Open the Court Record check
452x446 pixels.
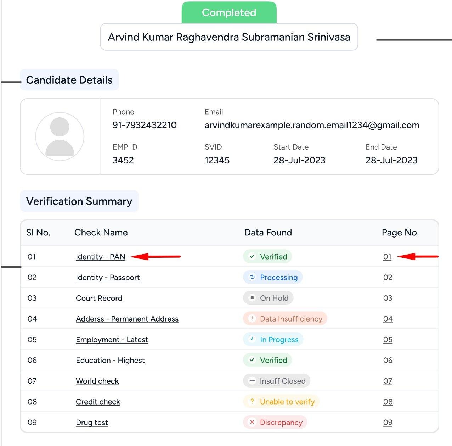point(99,298)
